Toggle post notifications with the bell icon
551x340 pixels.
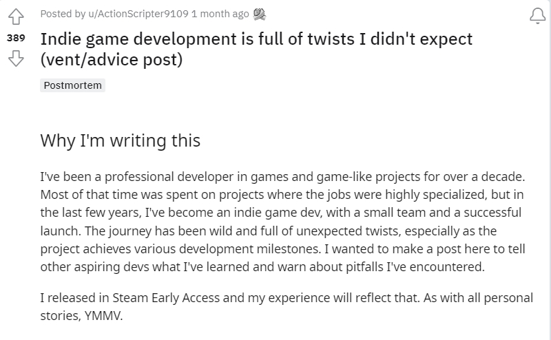pos(538,16)
